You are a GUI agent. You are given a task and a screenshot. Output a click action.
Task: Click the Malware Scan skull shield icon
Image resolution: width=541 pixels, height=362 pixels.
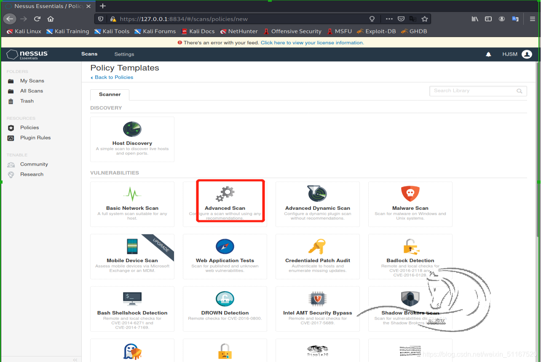[410, 193]
